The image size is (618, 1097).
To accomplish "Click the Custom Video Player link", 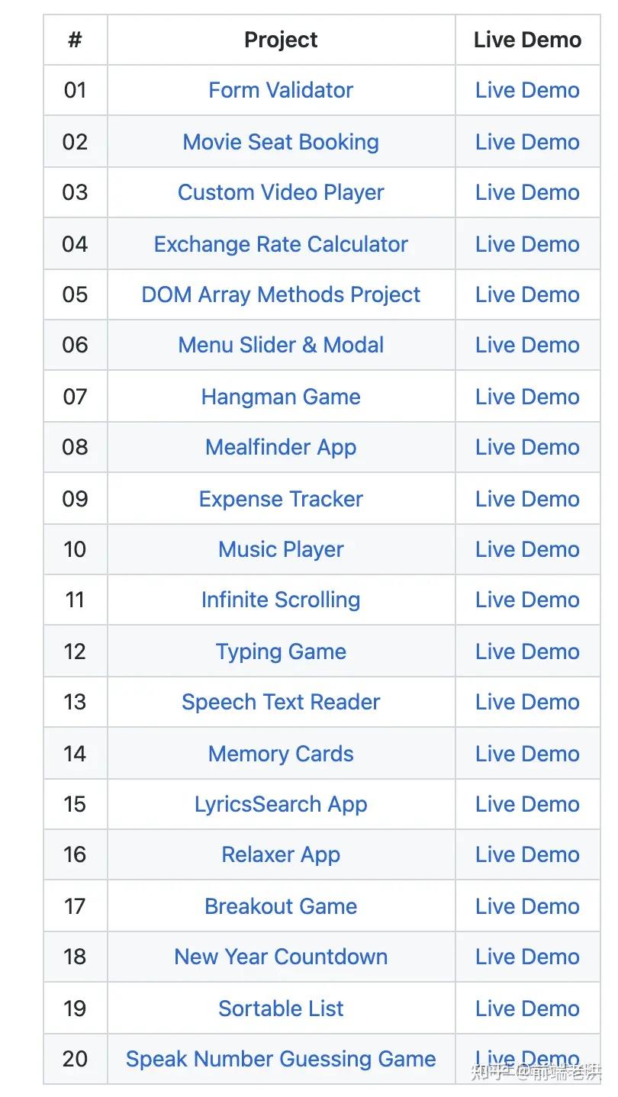I will tap(281, 192).
